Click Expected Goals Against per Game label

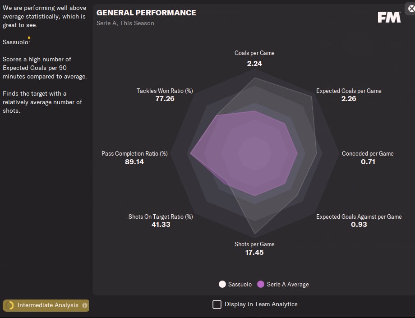[x=359, y=217]
